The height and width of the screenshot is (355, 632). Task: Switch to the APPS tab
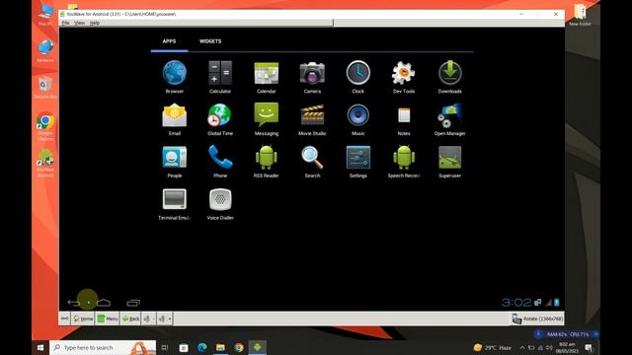(x=169, y=41)
